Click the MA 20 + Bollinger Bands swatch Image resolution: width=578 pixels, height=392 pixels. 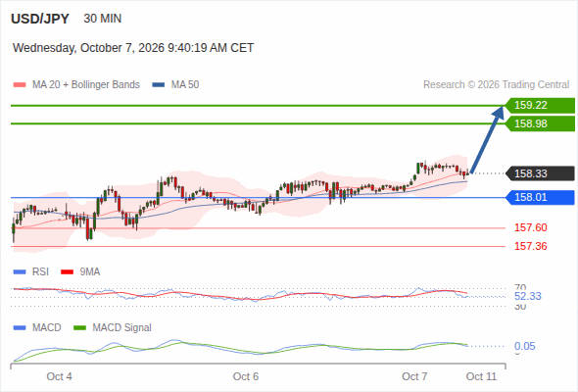20,85
